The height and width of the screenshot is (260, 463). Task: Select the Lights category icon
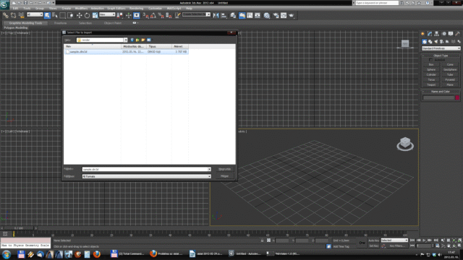pyautogui.click(x=436, y=42)
